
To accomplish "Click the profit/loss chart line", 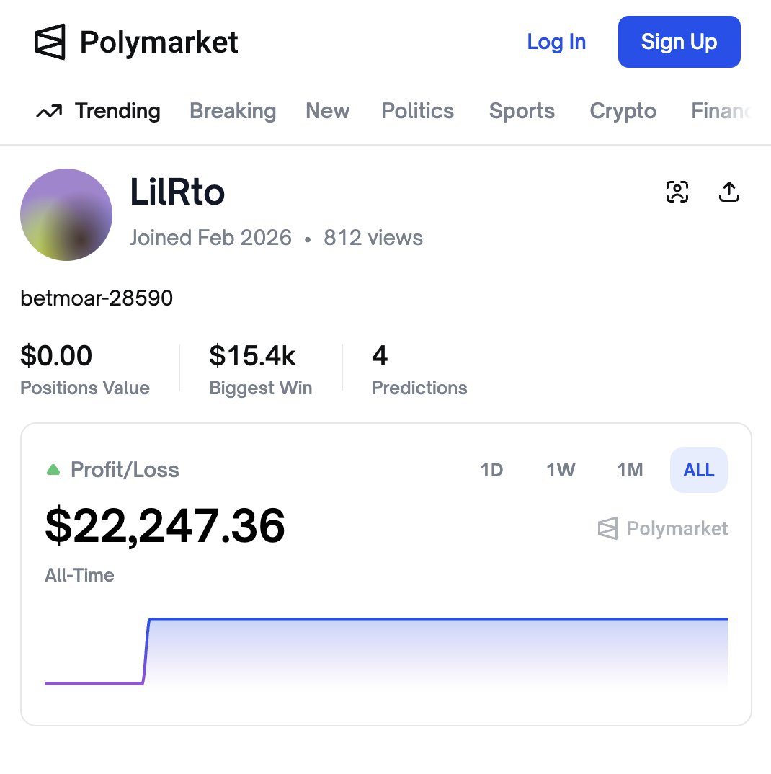I will (x=386, y=651).
